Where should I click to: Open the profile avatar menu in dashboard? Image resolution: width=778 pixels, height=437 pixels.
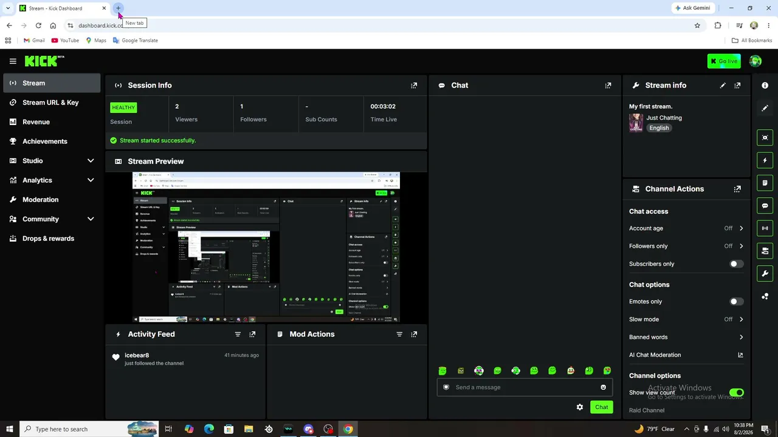coord(756,61)
